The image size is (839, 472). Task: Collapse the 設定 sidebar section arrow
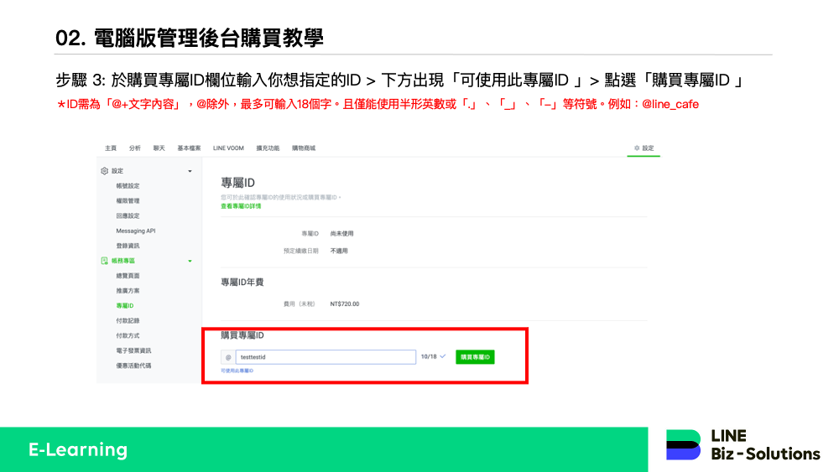[190, 171]
